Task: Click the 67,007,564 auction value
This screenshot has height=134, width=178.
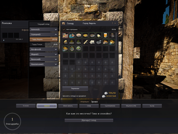Action: pos(111,96)
